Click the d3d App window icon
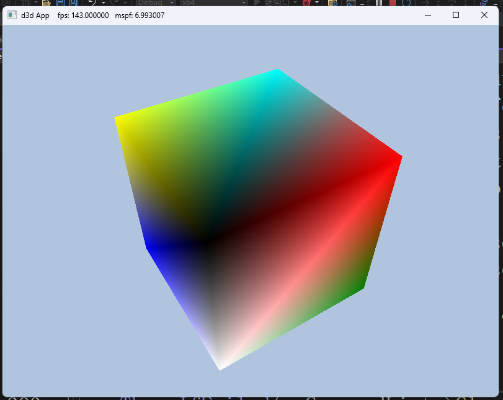The height and width of the screenshot is (400, 503). [12, 15]
